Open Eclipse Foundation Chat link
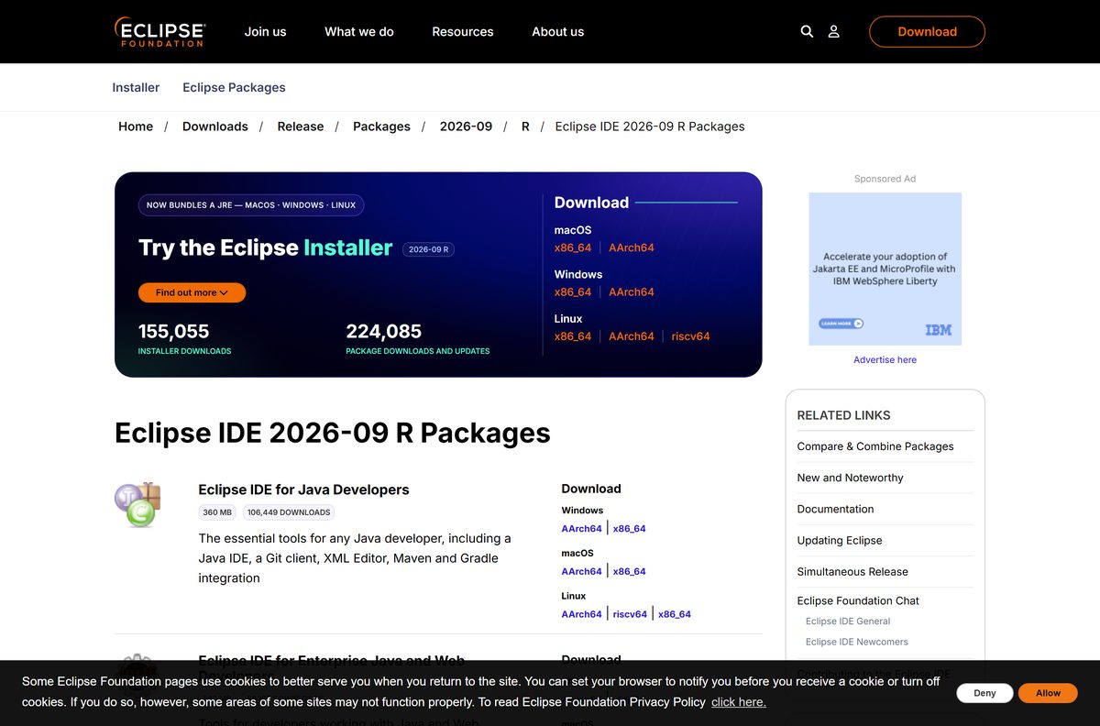The height and width of the screenshot is (726, 1100). pyautogui.click(x=858, y=600)
